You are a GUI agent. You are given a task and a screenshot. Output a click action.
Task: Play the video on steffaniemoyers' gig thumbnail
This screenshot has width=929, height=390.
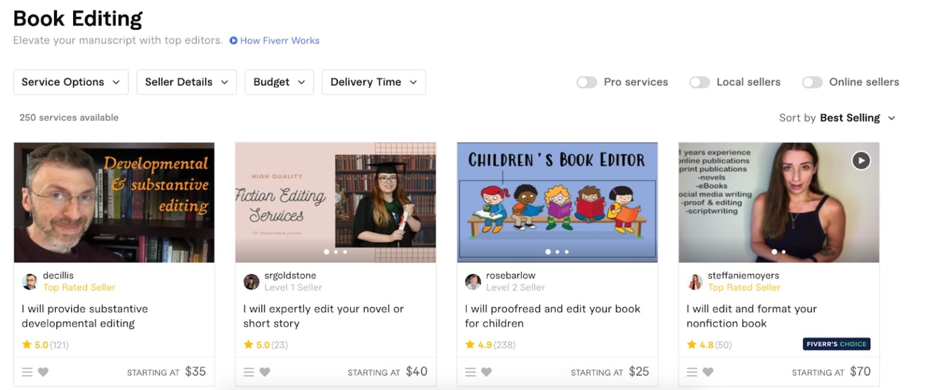pos(861,160)
